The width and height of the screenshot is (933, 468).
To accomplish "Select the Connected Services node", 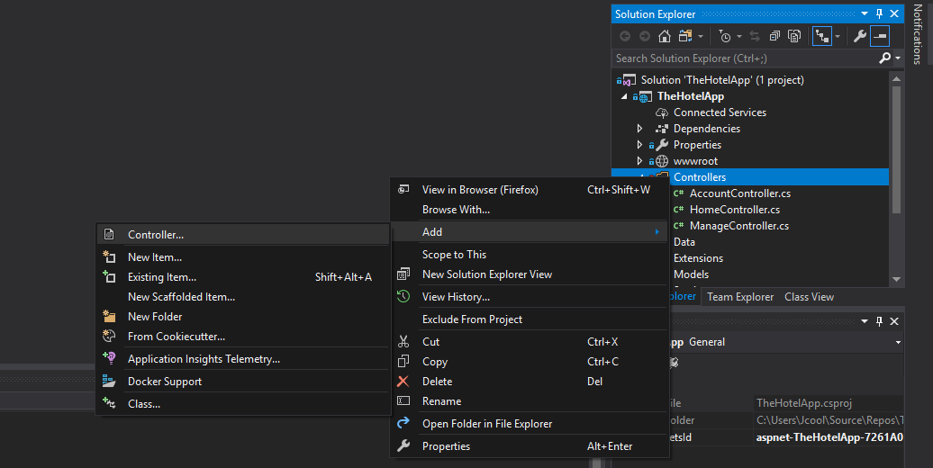I will (x=720, y=112).
